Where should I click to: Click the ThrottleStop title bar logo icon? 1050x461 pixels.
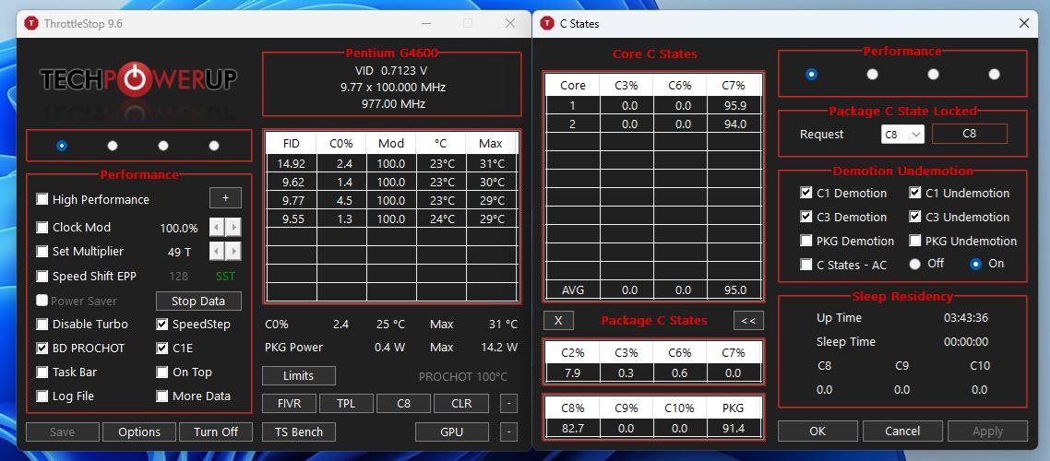[x=30, y=23]
